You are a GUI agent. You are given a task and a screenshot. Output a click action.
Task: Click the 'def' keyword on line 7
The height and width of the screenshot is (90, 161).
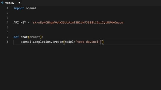[16, 37]
